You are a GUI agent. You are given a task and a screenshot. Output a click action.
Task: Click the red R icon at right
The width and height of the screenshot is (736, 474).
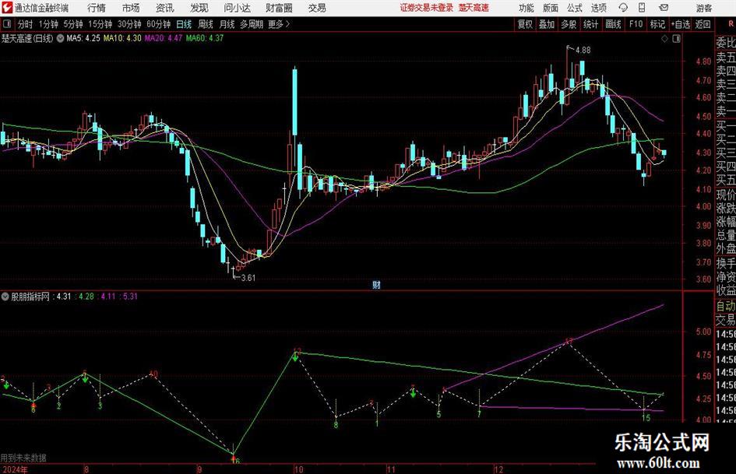pos(731,23)
